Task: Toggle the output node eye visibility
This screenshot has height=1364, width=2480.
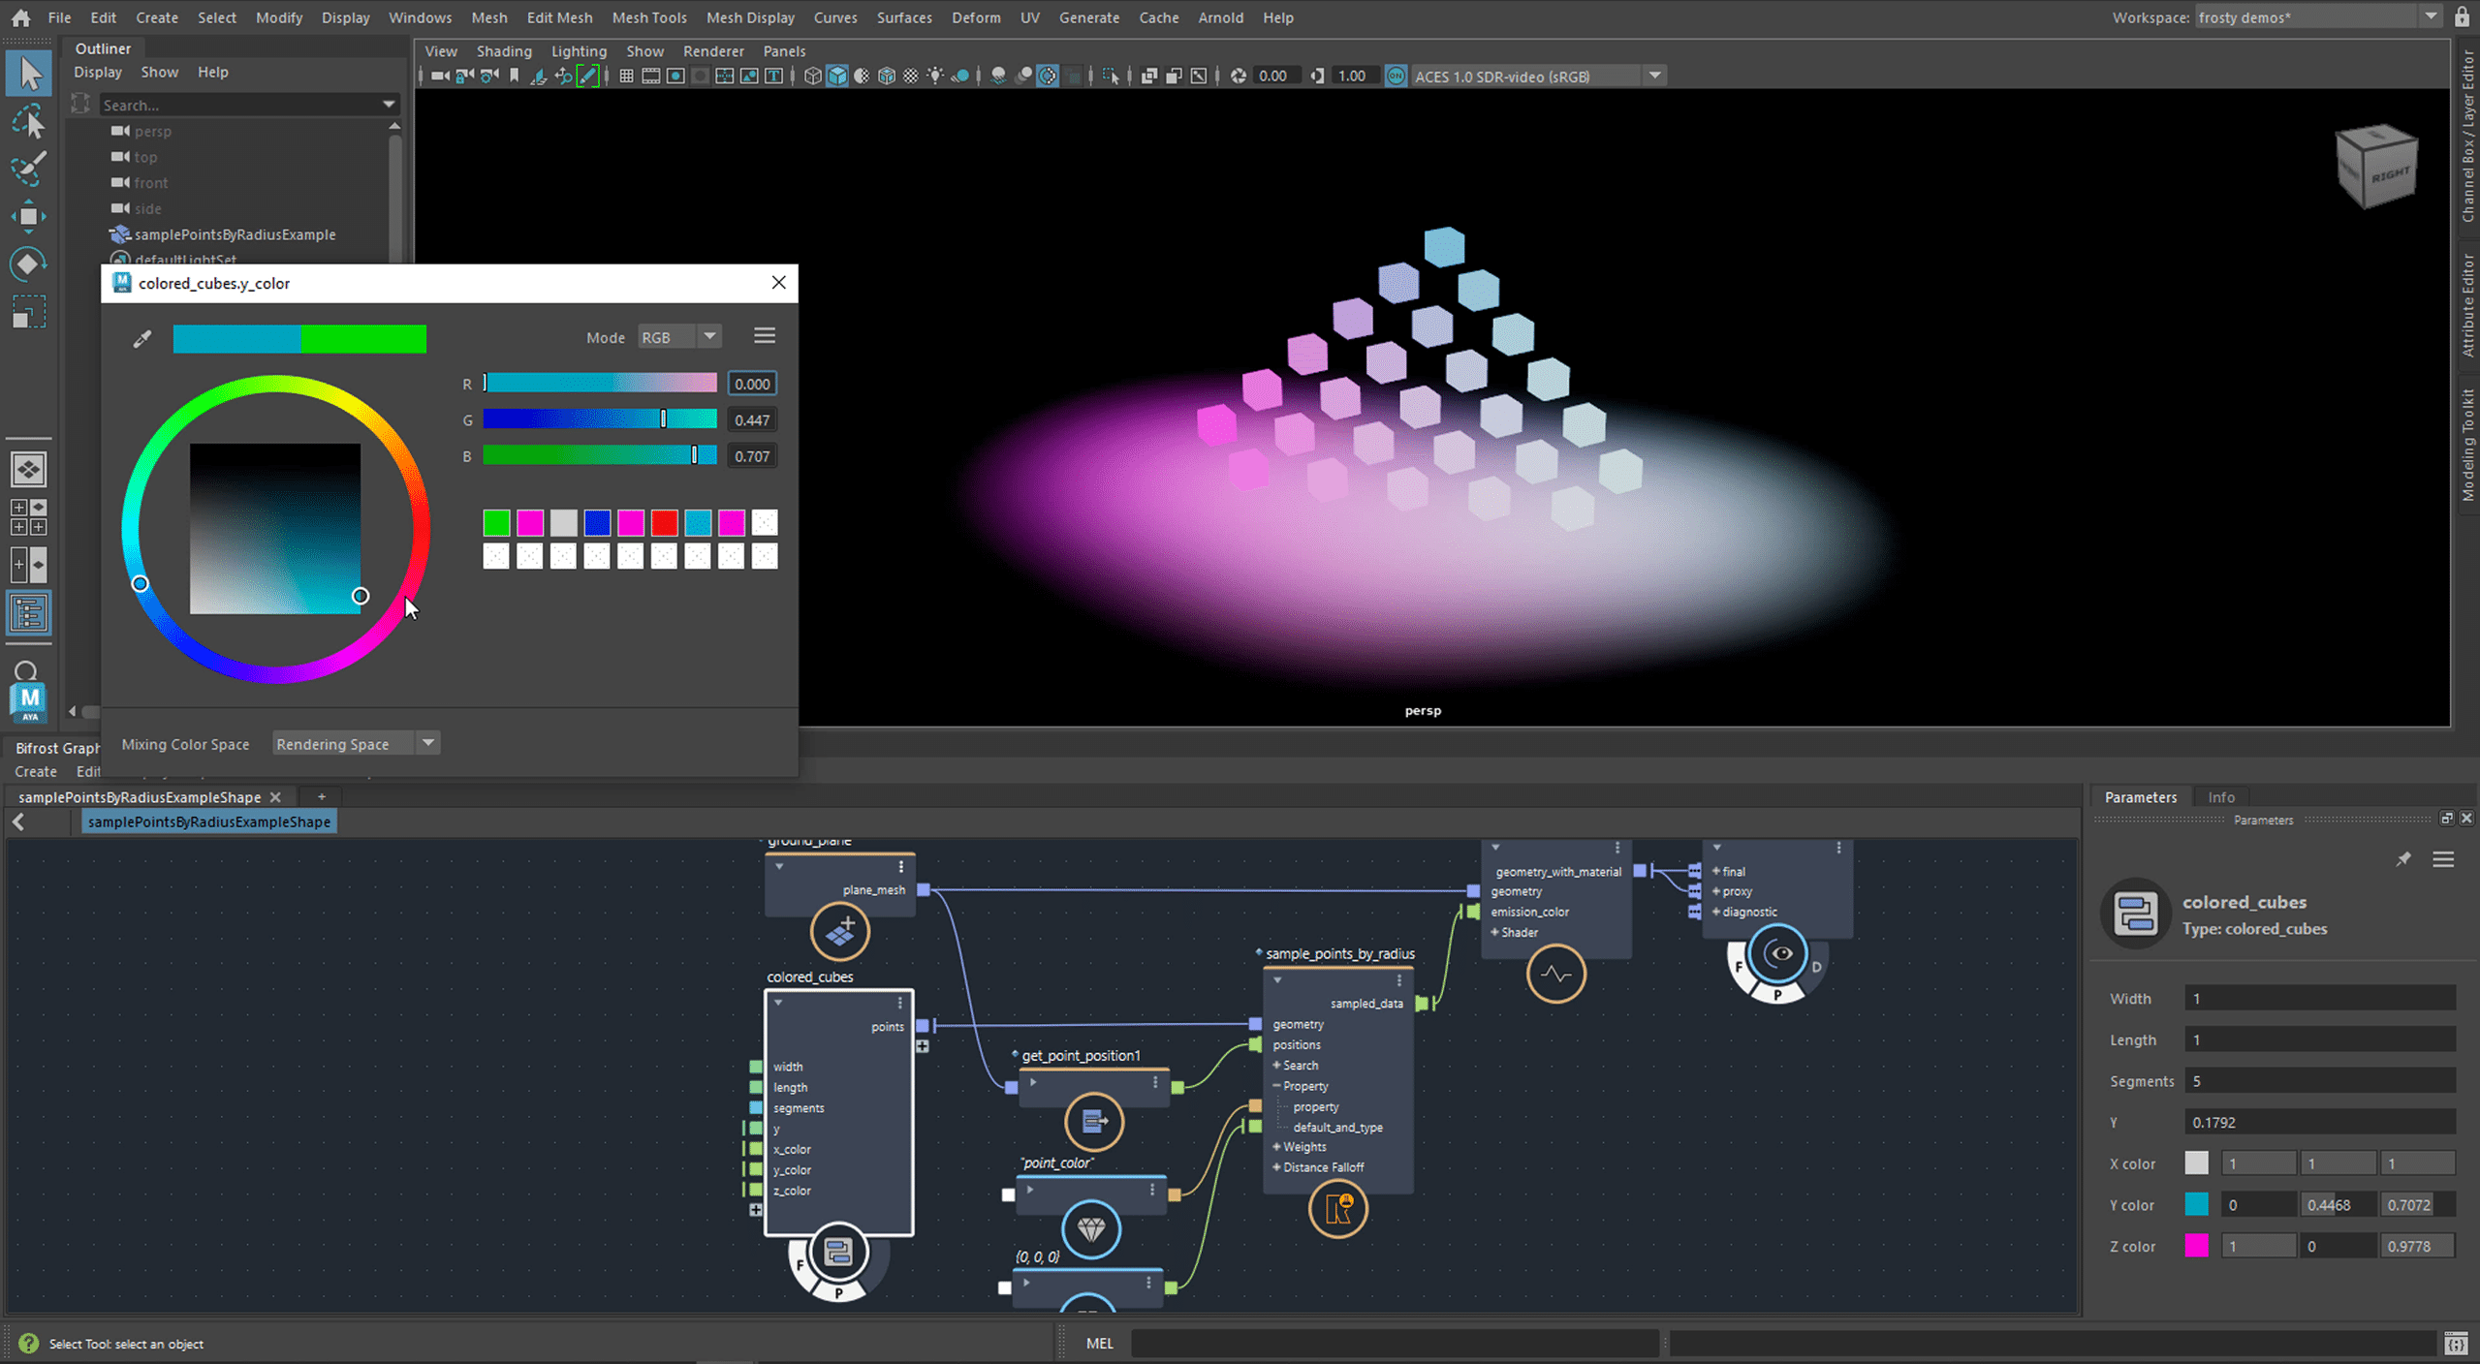Action: [x=1779, y=954]
